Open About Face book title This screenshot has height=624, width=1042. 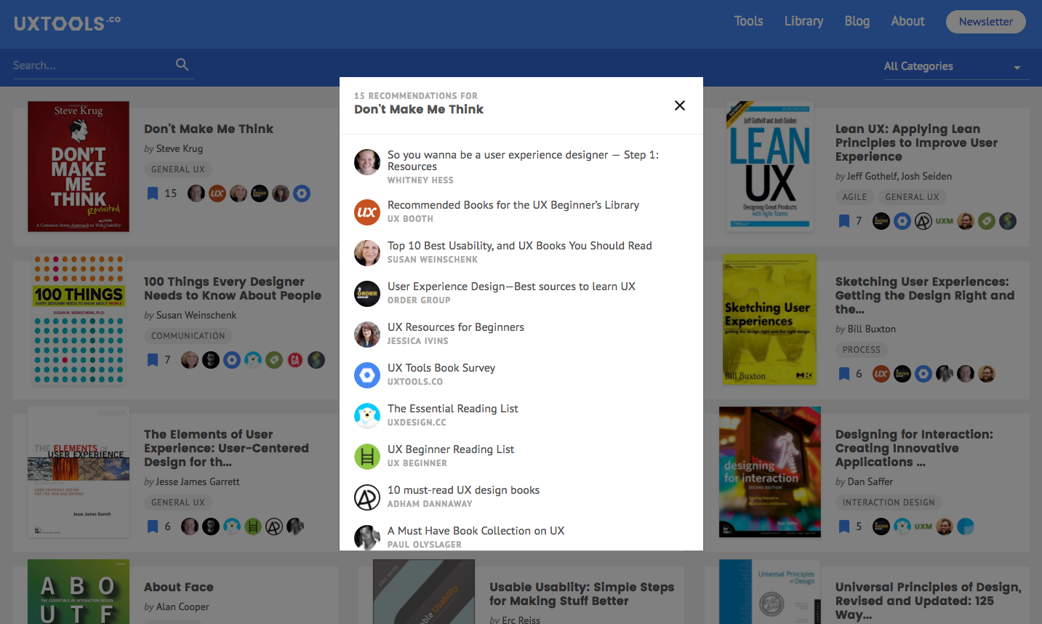point(179,587)
